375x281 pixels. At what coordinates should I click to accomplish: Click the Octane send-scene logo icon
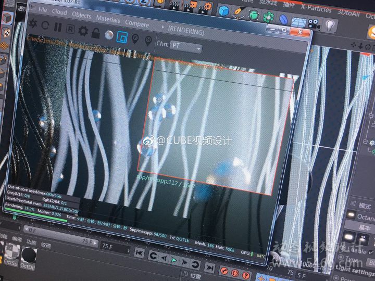[x=33, y=23]
